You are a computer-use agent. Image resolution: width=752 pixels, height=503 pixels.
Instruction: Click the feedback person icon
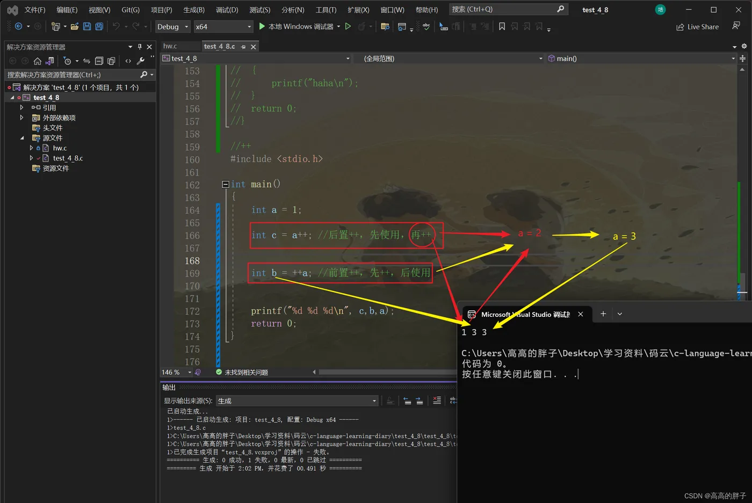(736, 26)
